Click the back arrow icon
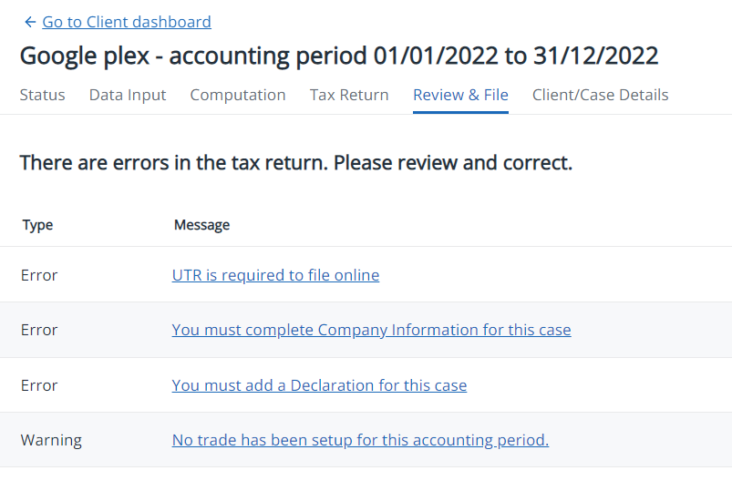Image resolution: width=732 pixels, height=491 pixels. pos(30,22)
